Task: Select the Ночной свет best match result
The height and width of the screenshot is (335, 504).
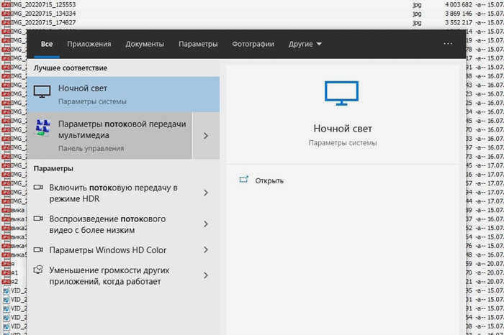Action: pyautogui.click(x=123, y=94)
